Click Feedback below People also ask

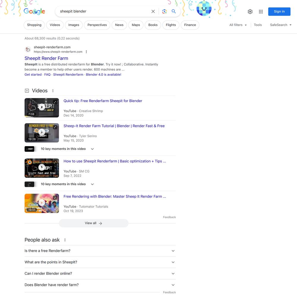169,293
